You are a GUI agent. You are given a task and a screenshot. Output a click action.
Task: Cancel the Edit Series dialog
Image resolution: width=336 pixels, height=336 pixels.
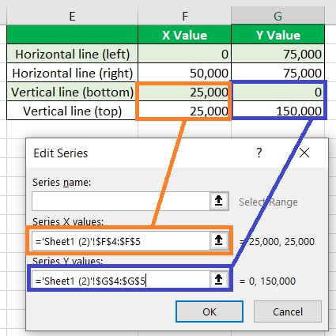288,311
